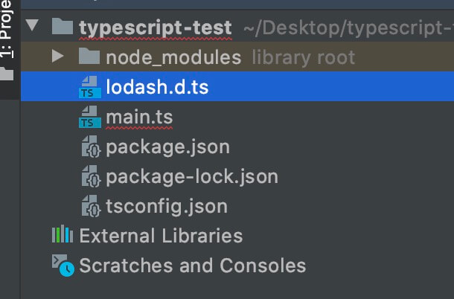Image resolution: width=454 pixels, height=299 pixels.
Task: Select the External Libraries node label
Action: (x=161, y=236)
